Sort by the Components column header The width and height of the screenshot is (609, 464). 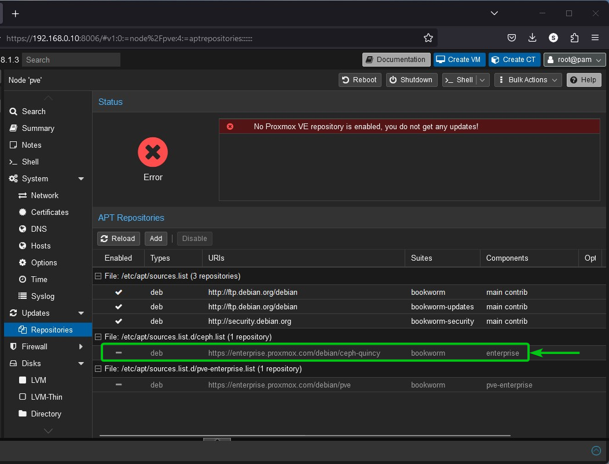[x=529, y=258]
